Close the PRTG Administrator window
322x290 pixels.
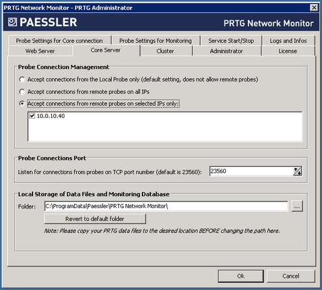tap(314, 8)
